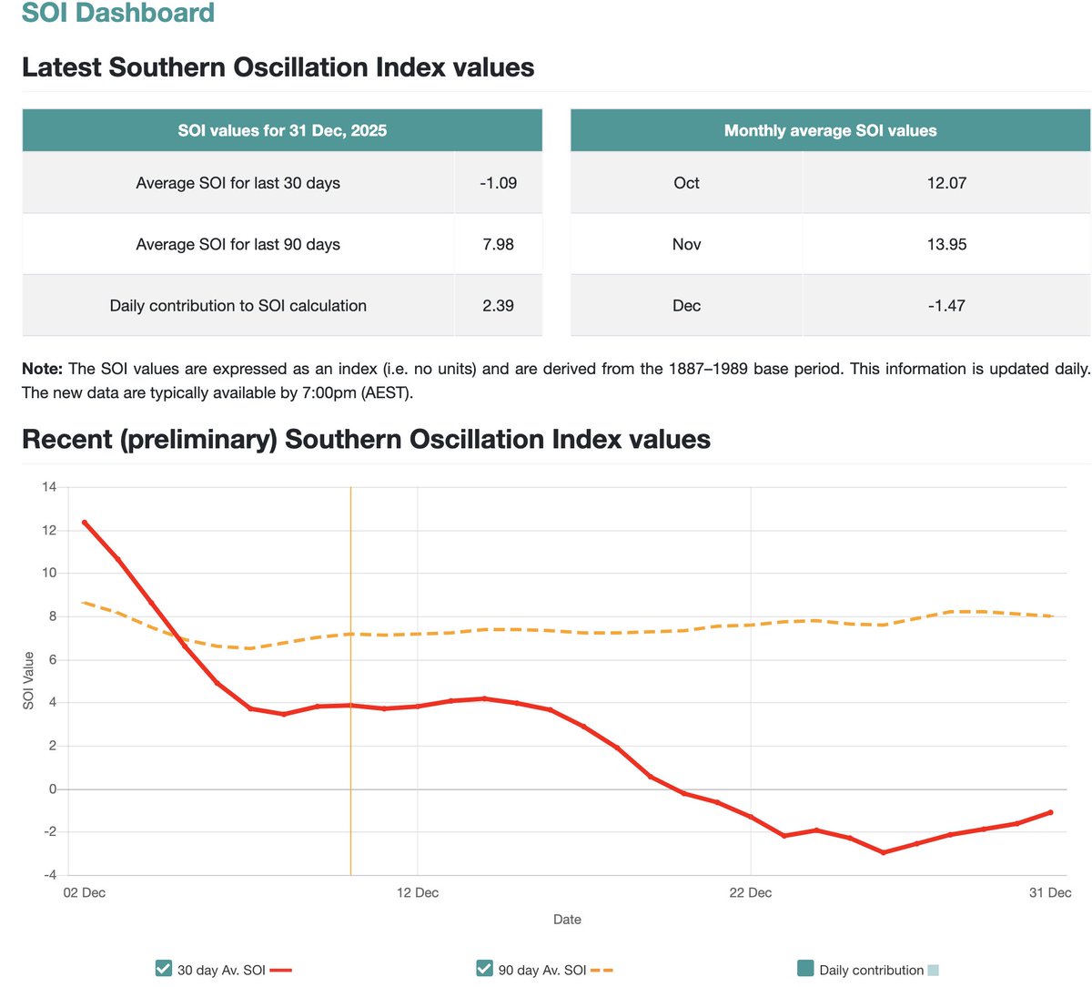
Task: Select 'Daily contribution to SOI calculation' label
Action: [238, 306]
